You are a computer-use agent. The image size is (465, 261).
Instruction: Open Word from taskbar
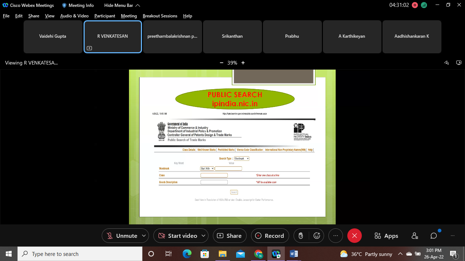(294, 254)
